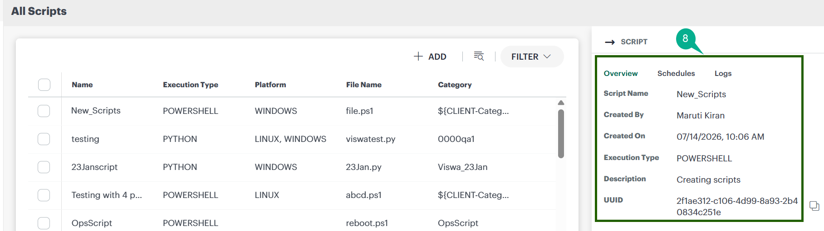This screenshot has width=824, height=231.
Task: Click the scroll up arrow of table
Action: [561, 103]
